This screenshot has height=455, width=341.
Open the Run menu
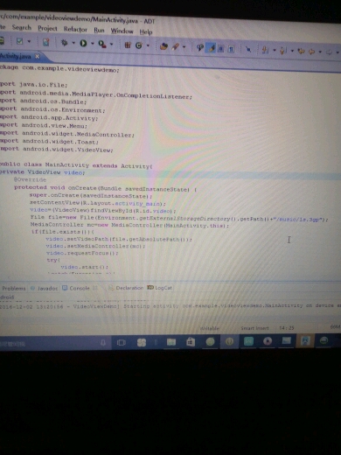click(99, 31)
